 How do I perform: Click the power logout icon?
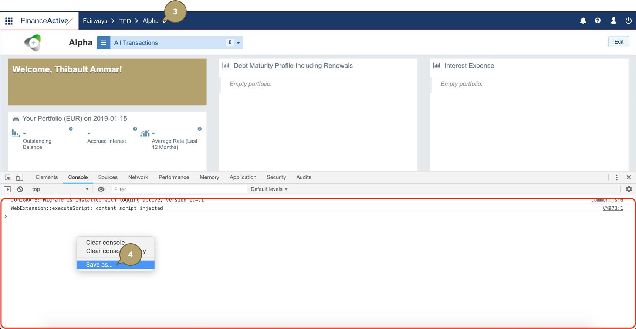pyautogui.click(x=628, y=21)
